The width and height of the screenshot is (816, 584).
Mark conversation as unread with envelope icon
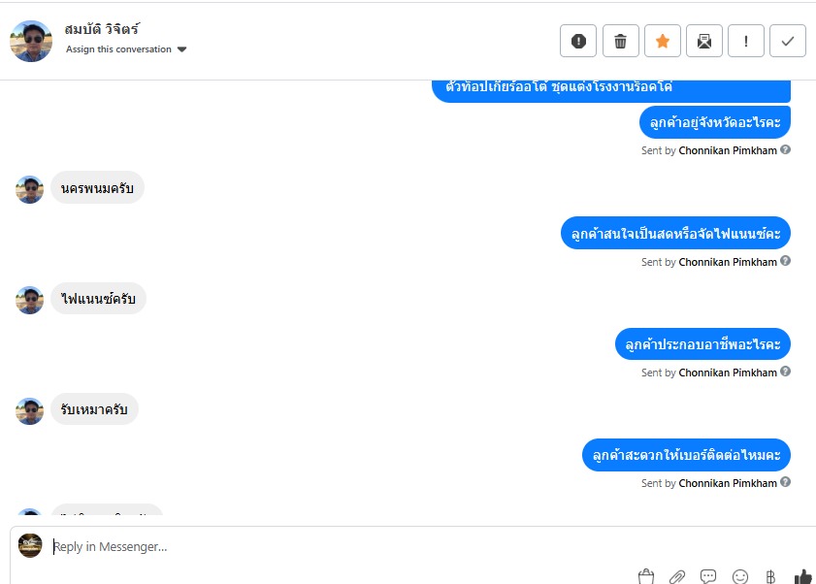704,41
